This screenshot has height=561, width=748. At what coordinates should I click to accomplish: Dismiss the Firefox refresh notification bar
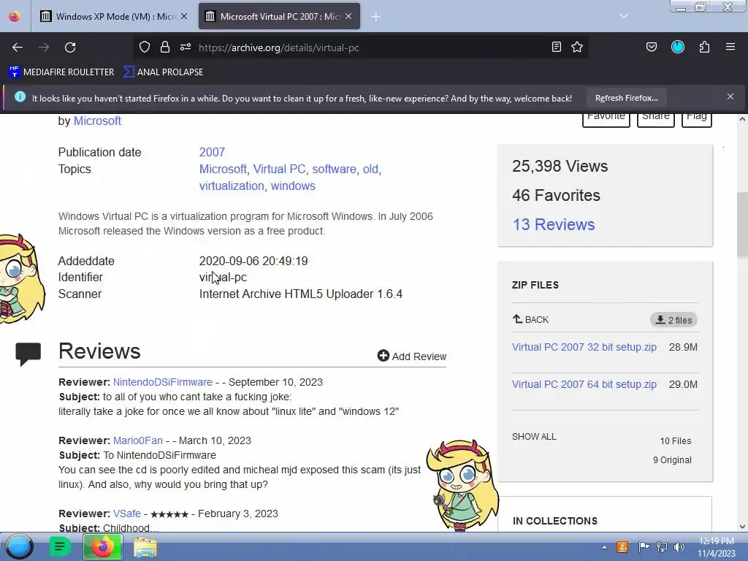[x=730, y=97]
